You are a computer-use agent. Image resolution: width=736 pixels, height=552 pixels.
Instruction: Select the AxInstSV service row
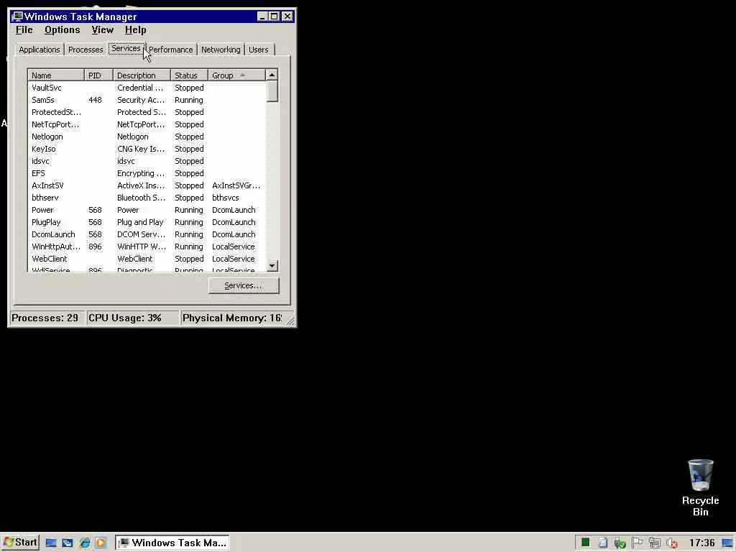pos(147,185)
